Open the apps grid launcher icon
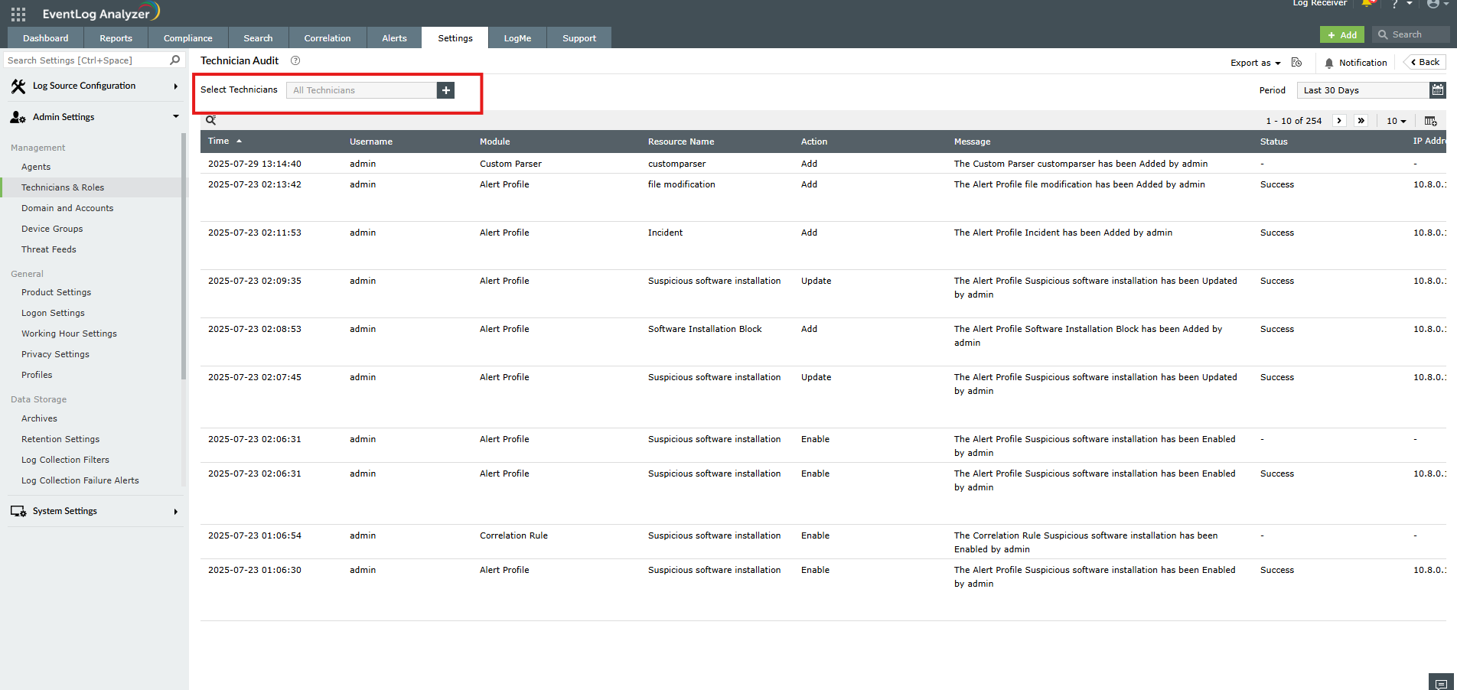 (18, 14)
